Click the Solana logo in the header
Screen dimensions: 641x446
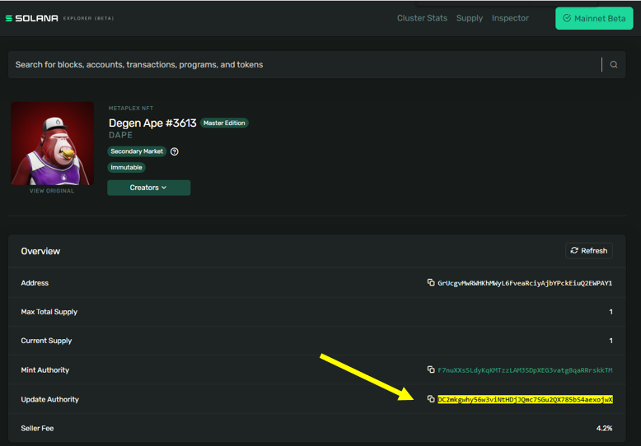[31, 18]
